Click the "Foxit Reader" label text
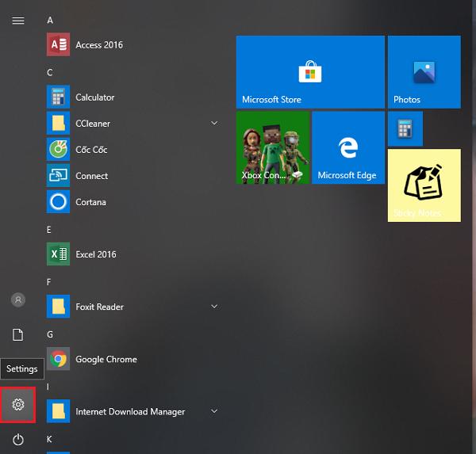This screenshot has height=454, width=476. (100, 307)
